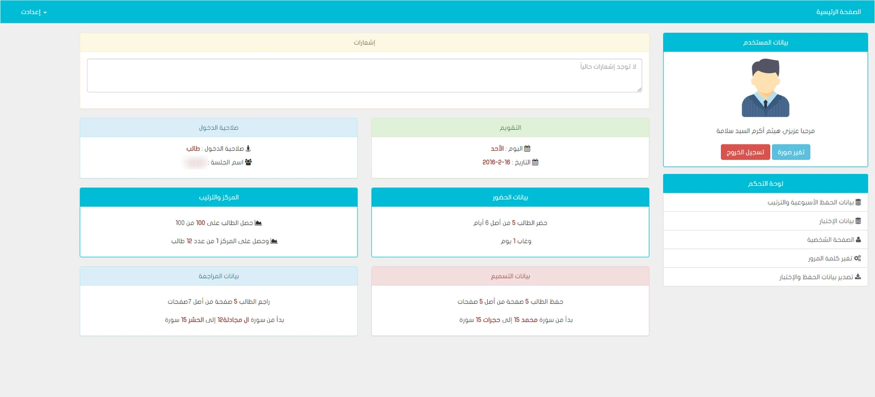Click the بيانات المراجعة panel header
Viewport: 875px width, 397px height.
click(219, 276)
